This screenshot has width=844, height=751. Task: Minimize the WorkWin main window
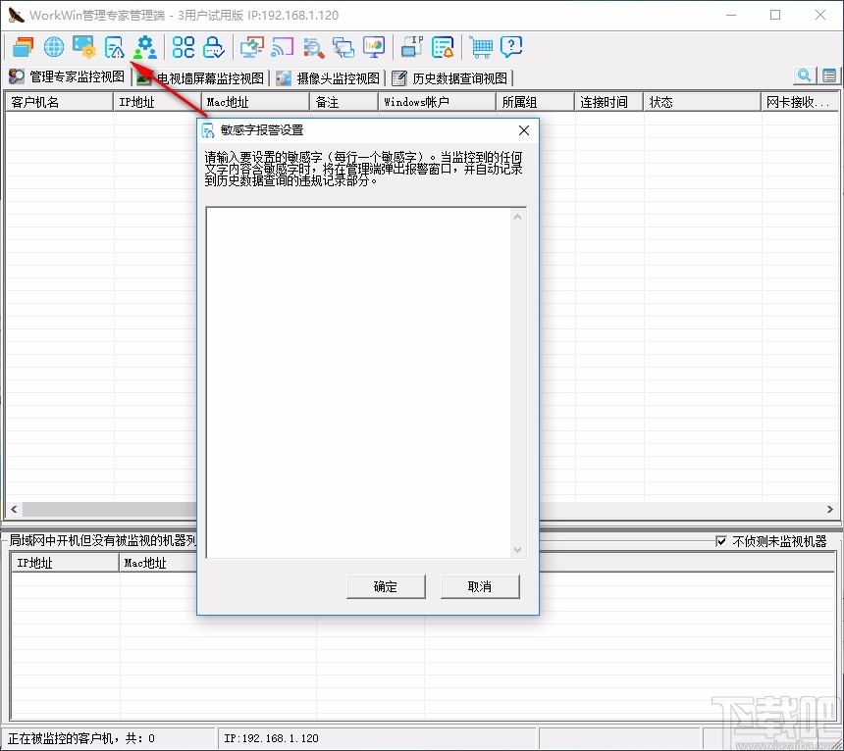[731, 15]
